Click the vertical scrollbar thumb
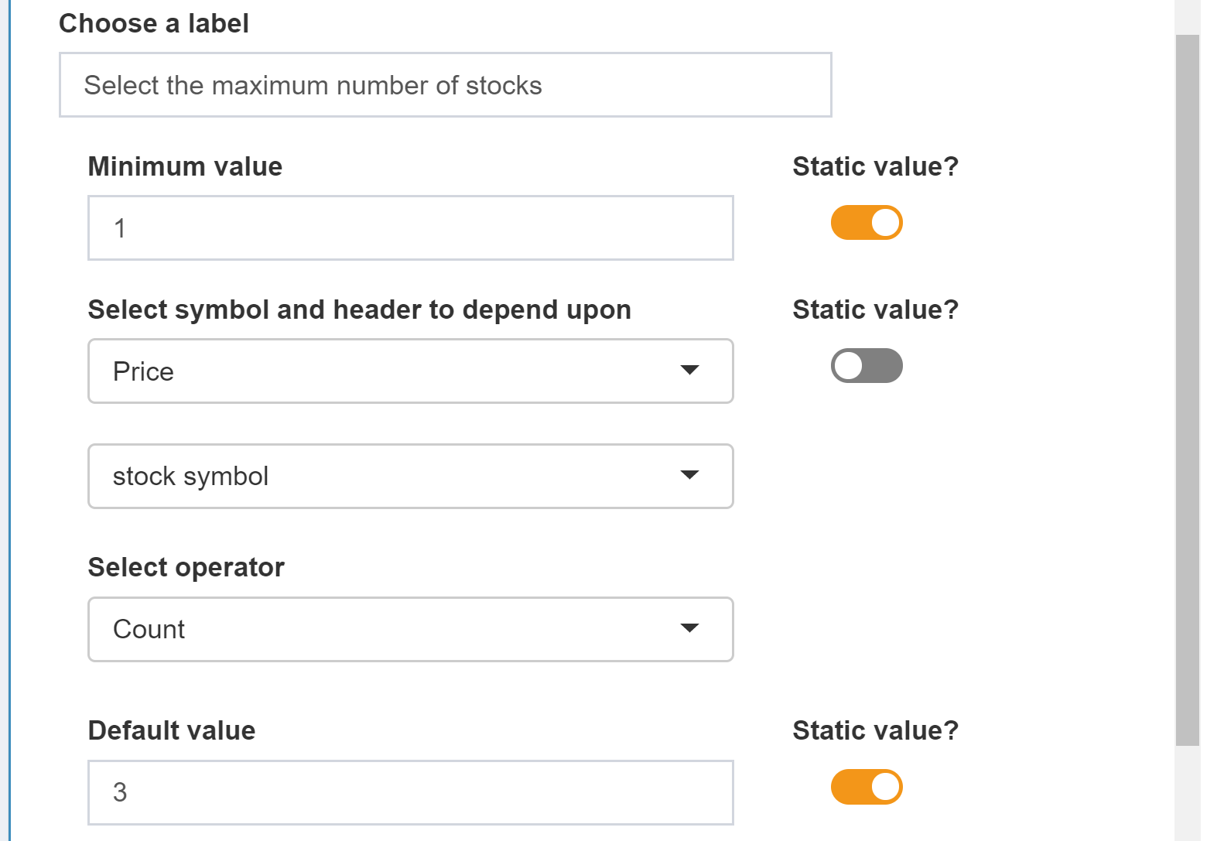Screen dimensions: 1224x841 point(1187,387)
